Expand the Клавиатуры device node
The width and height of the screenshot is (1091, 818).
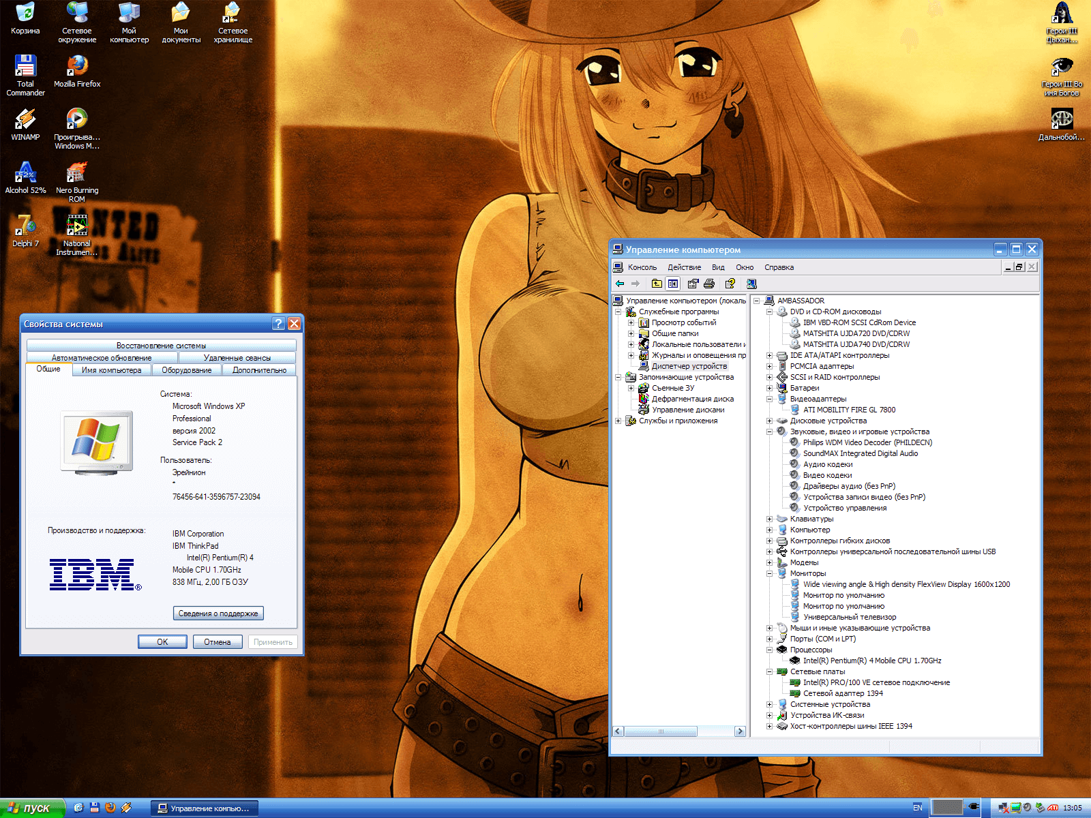[769, 519]
